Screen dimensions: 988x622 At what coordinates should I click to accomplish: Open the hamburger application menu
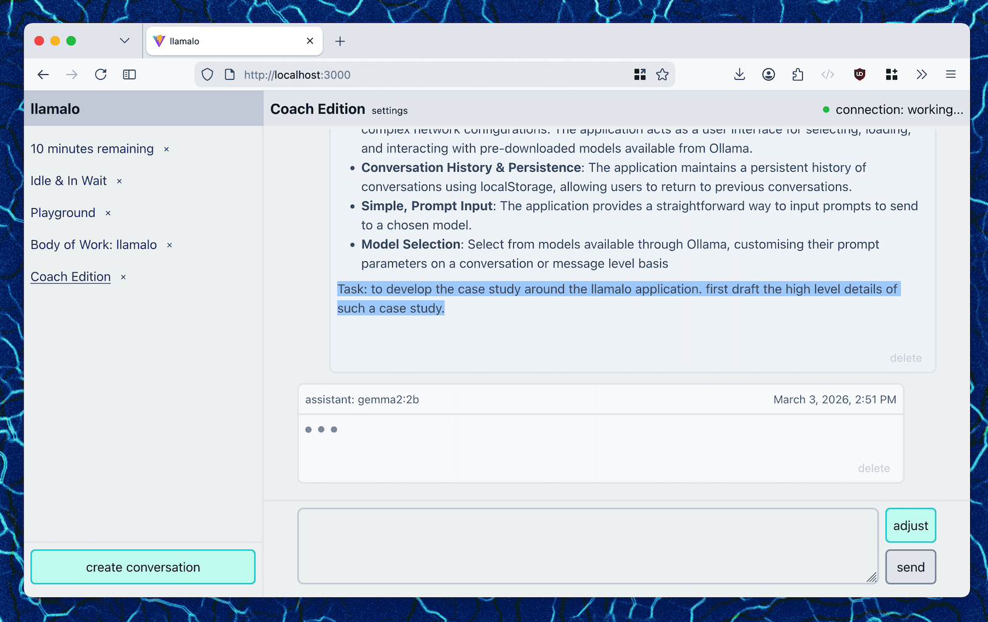pyautogui.click(x=951, y=74)
